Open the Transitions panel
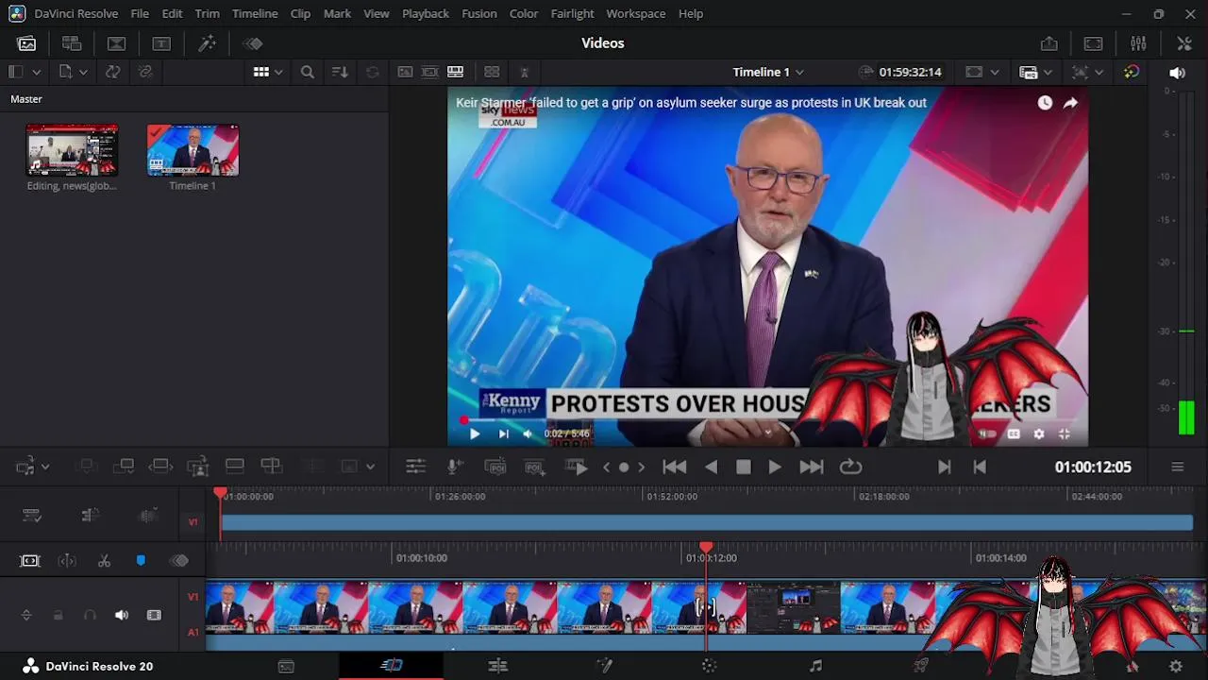The image size is (1208, 680). point(116,43)
